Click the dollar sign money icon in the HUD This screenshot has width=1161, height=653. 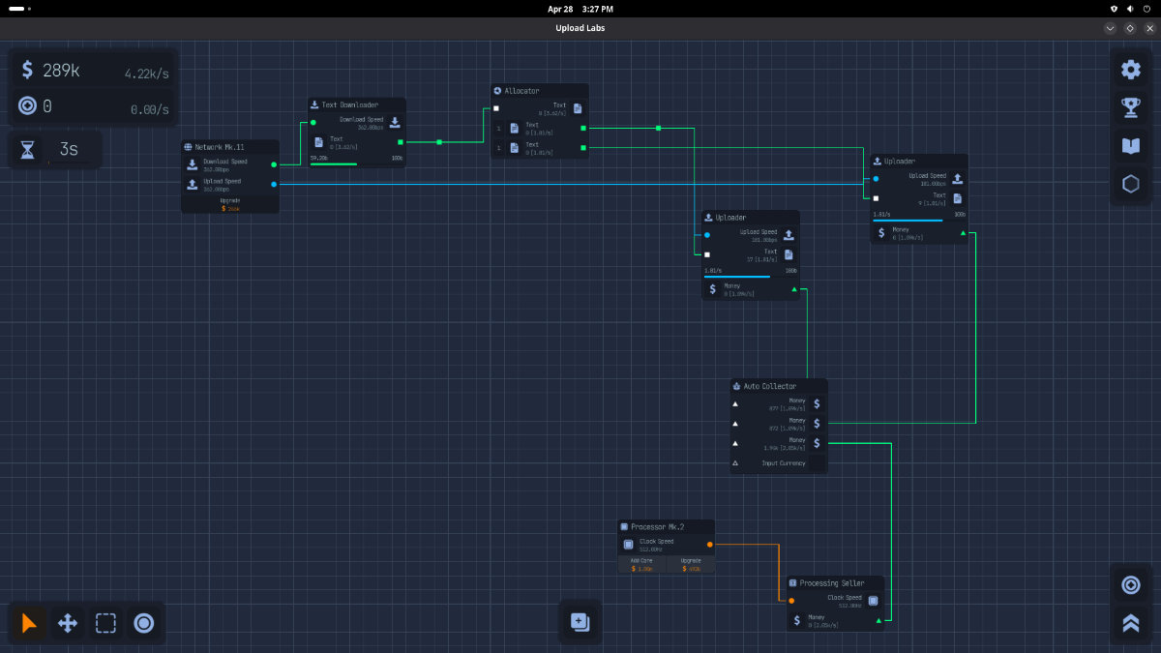27,70
